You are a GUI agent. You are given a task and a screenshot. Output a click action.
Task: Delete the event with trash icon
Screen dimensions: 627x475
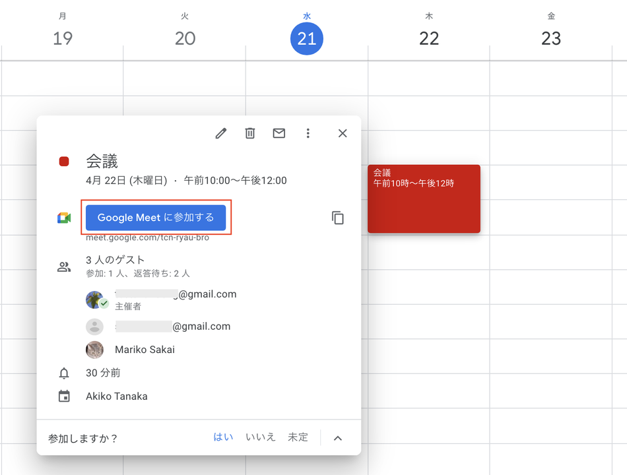(x=250, y=133)
